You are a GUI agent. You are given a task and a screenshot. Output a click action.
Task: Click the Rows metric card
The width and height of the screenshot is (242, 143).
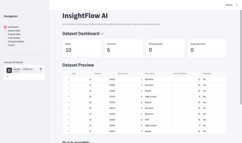82,48
